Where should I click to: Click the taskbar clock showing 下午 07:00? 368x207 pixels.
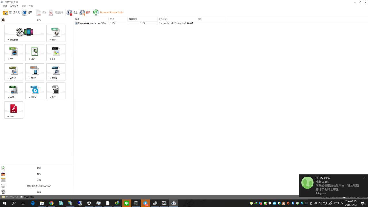(351, 203)
